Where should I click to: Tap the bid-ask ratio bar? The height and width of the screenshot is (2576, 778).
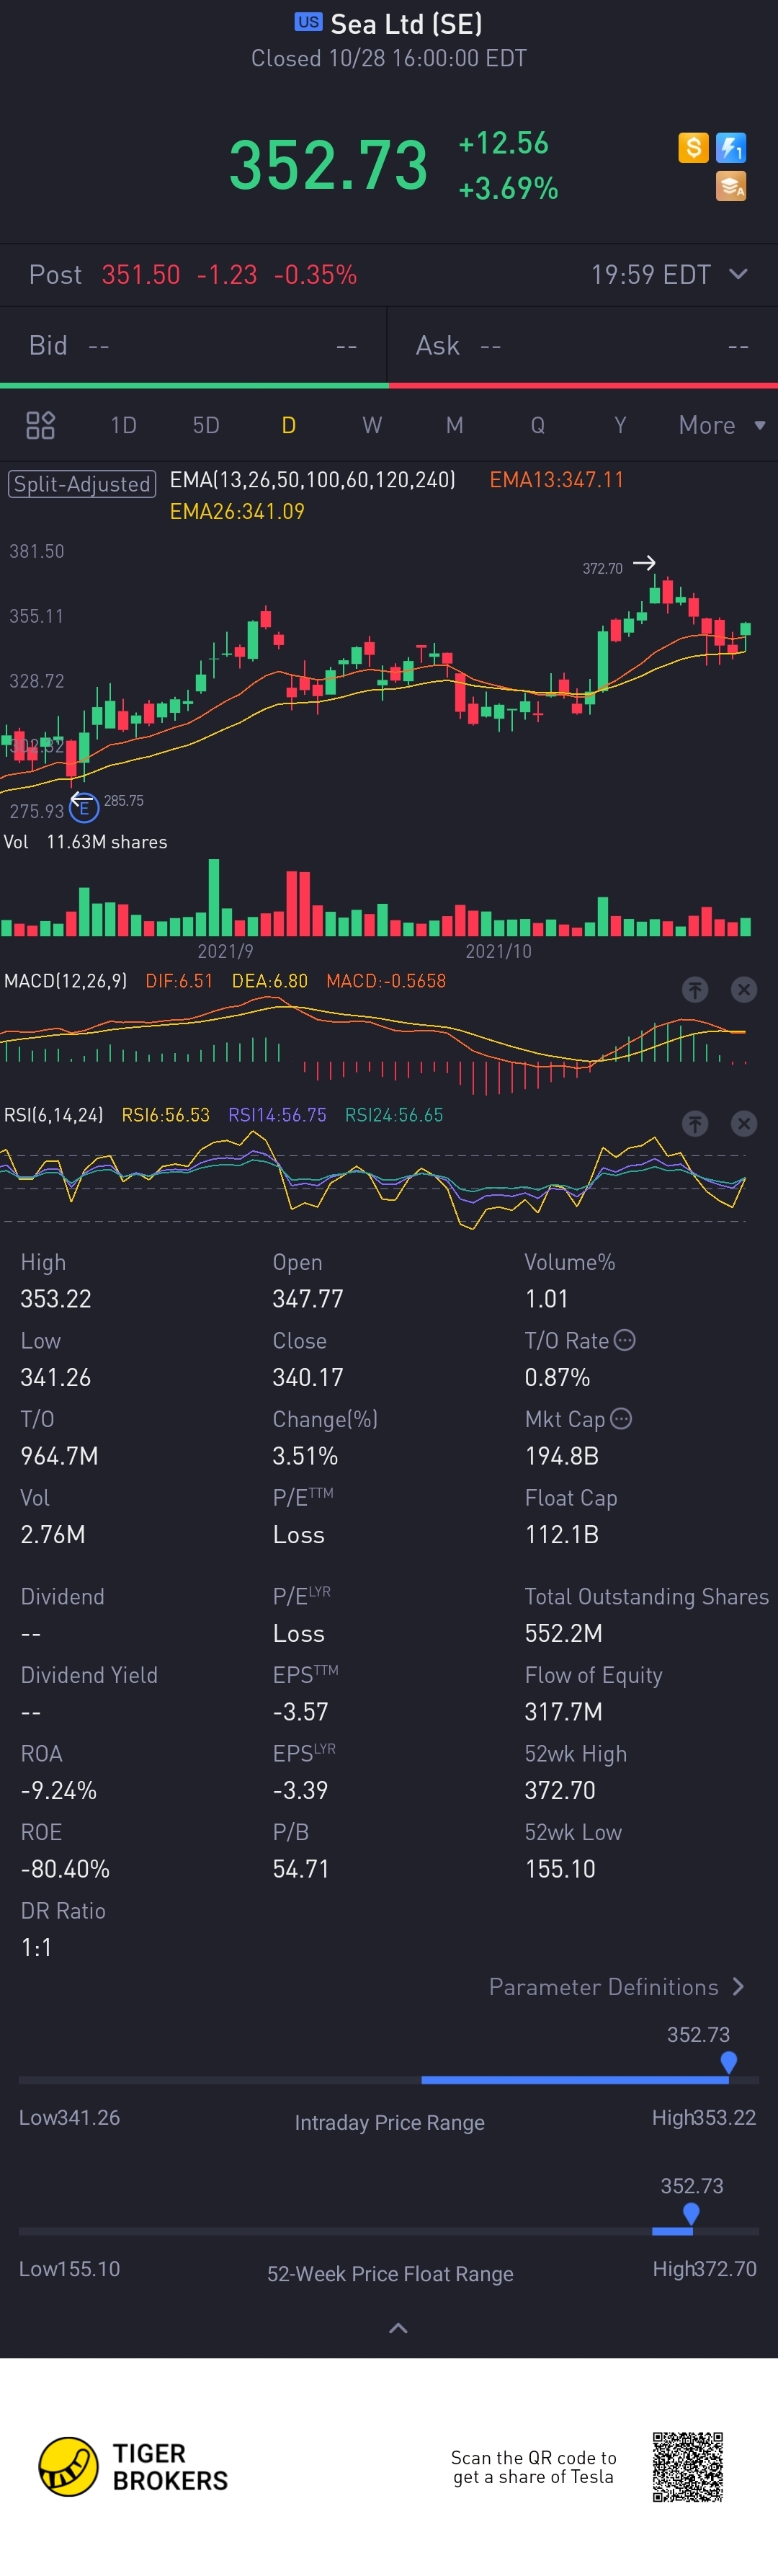click(389, 385)
